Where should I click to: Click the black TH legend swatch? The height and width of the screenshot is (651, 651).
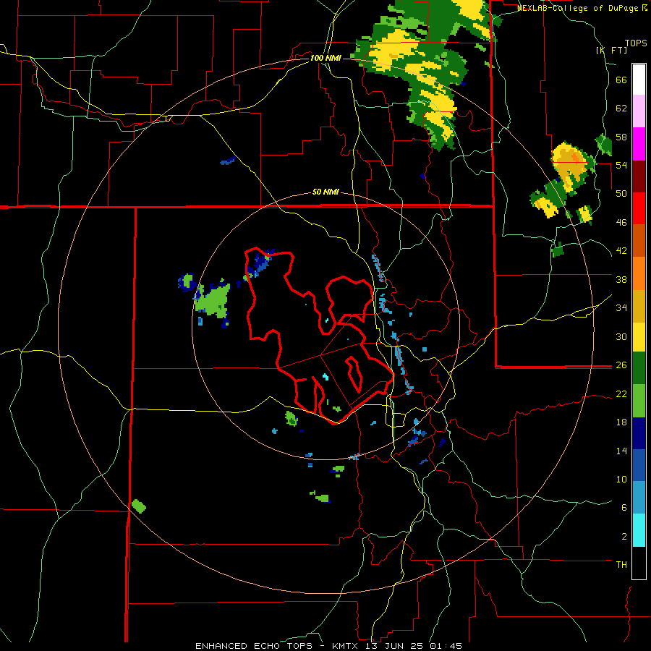click(639, 563)
